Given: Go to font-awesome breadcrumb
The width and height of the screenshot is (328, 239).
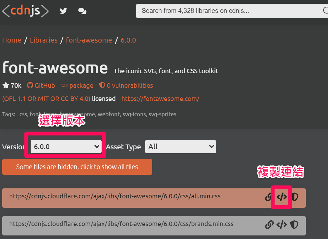Looking at the screenshot, I should 89,40.
